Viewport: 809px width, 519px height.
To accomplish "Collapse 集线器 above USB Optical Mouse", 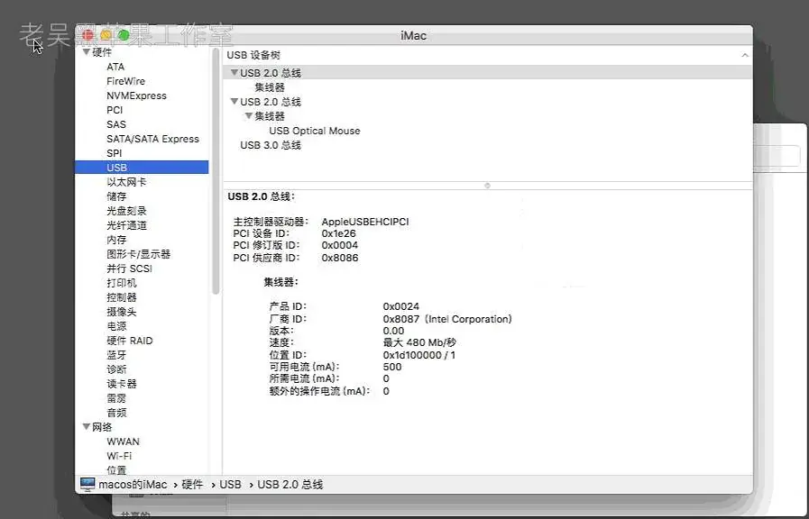I will click(249, 116).
